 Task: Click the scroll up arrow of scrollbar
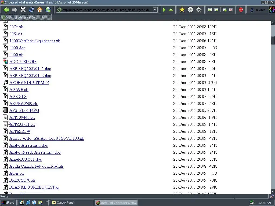point(273,23)
